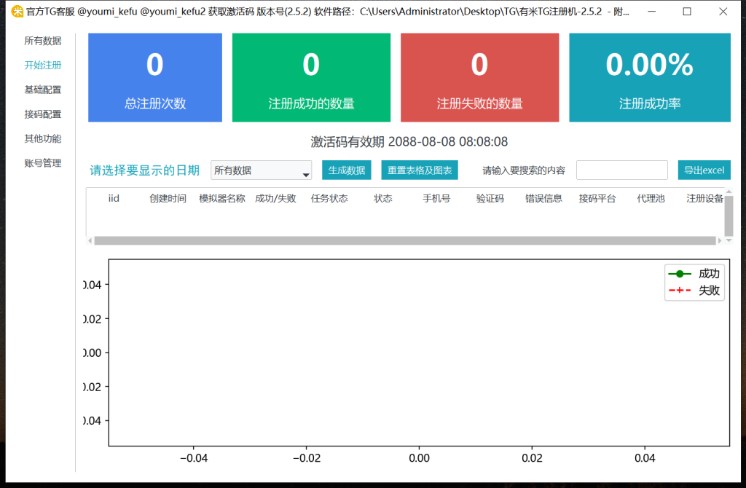The image size is (746, 488).
Task: Open 基础配置 settings page
Action: (x=43, y=90)
